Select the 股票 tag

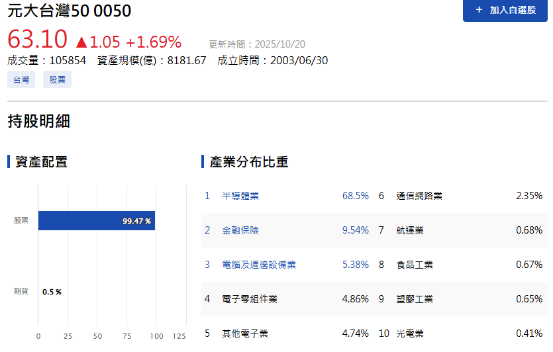point(57,80)
